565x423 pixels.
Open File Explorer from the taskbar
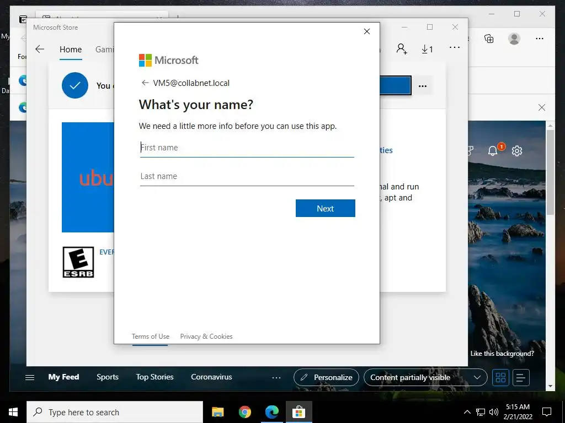tap(217, 412)
